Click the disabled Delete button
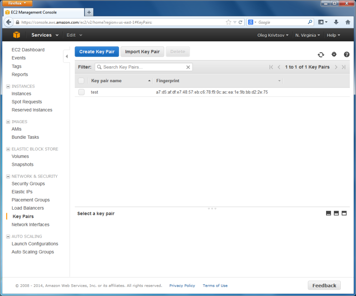 [178, 52]
